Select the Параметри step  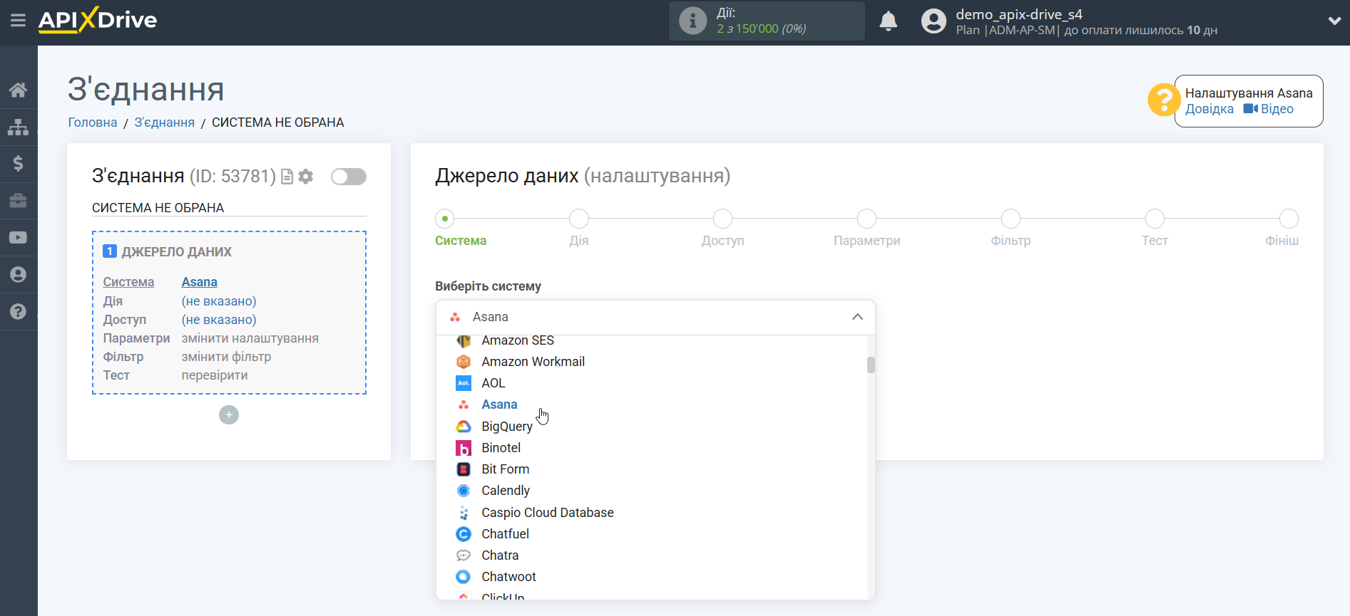pyautogui.click(x=867, y=219)
